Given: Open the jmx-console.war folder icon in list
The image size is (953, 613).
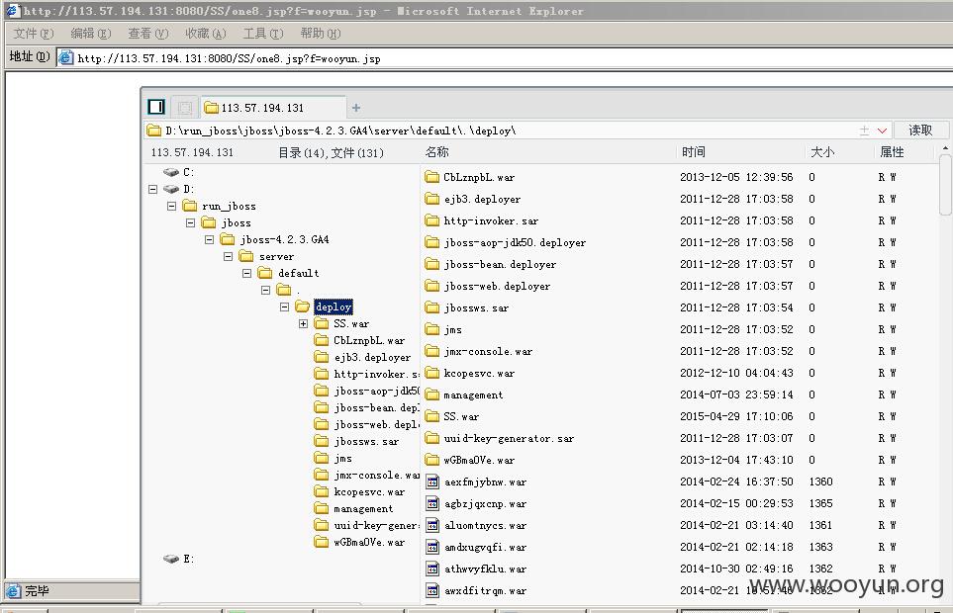Looking at the screenshot, I should click(432, 351).
